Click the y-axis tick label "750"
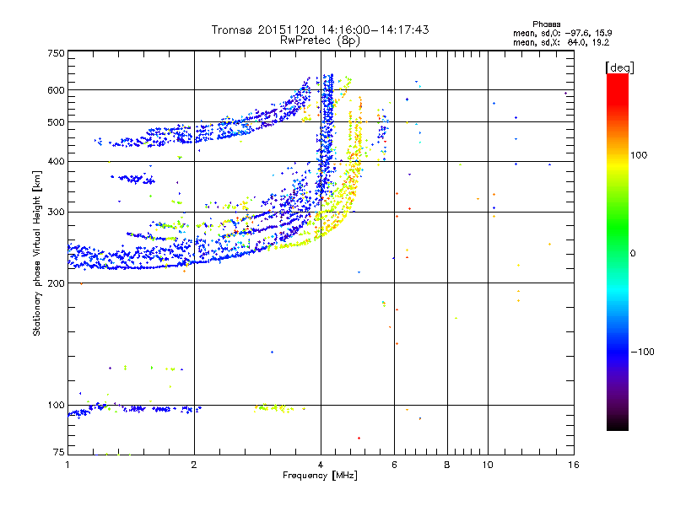 56,53
